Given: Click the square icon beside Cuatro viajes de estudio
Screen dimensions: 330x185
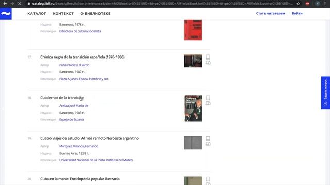Looking at the screenshot, I should (208, 138).
